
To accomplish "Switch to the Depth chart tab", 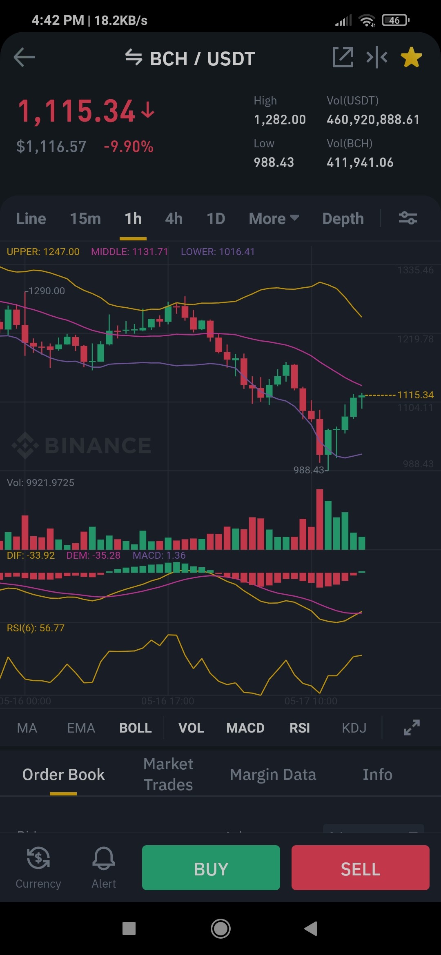I will pos(343,219).
